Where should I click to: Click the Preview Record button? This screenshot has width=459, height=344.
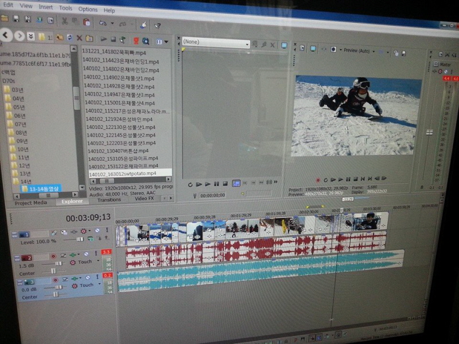pos(318,180)
